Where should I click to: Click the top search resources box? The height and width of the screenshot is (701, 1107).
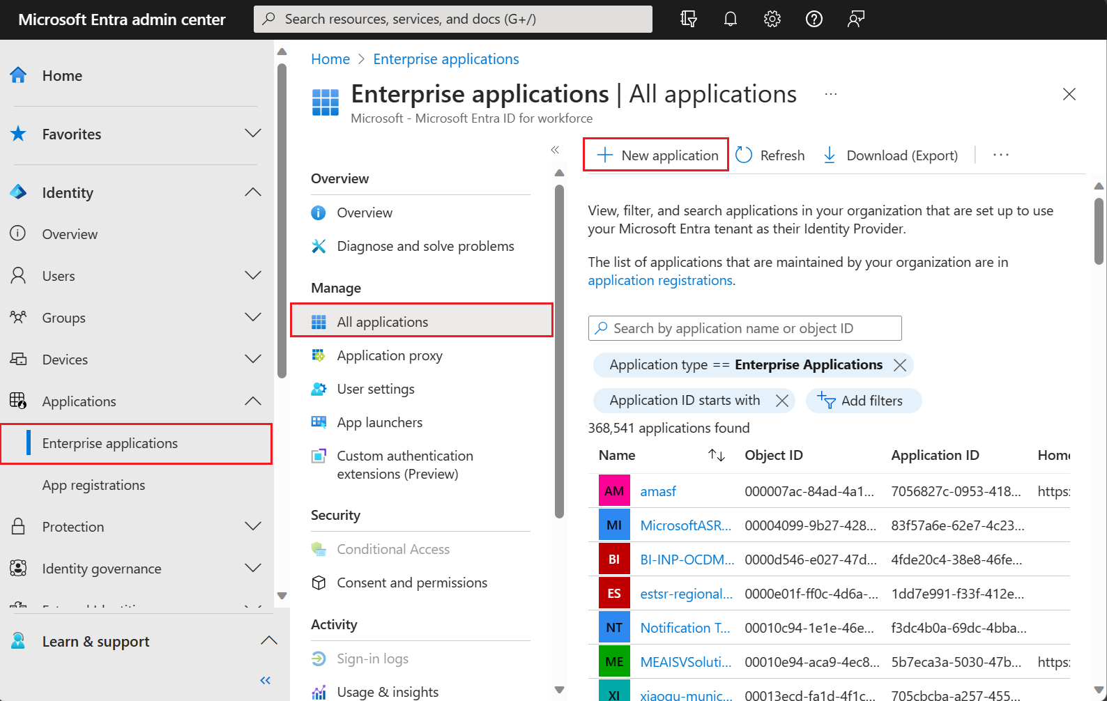(x=453, y=19)
